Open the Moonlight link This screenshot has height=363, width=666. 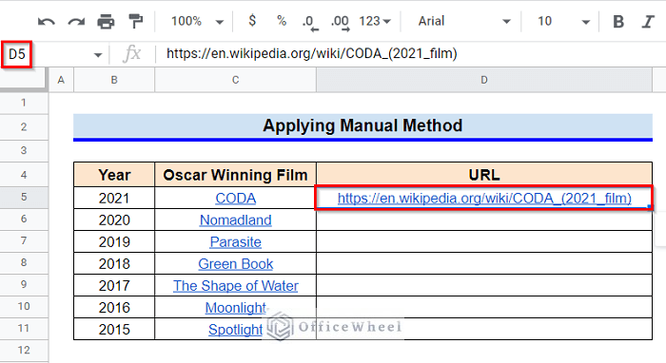235,308
